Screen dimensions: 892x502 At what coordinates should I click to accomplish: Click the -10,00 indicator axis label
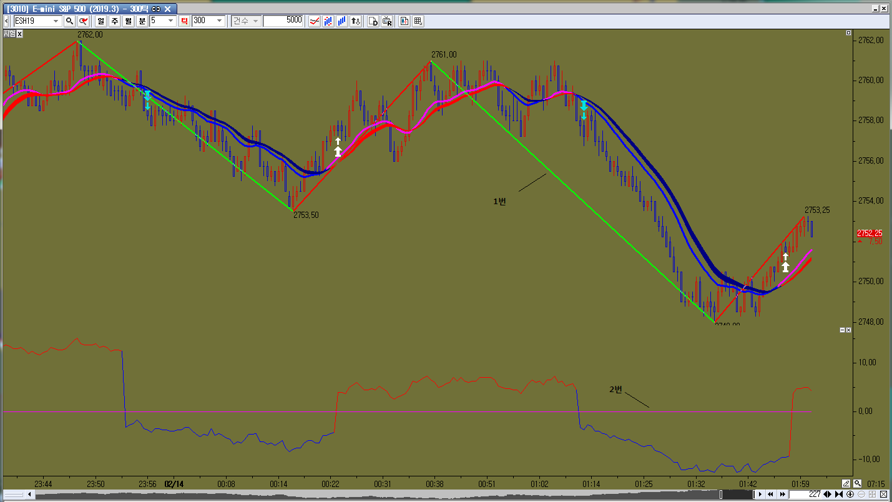pos(870,460)
